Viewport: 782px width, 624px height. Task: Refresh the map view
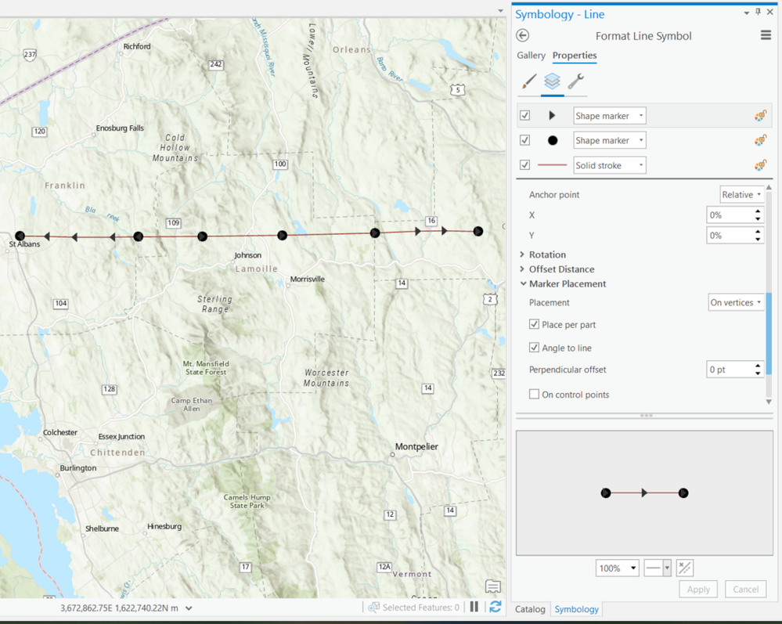[x=495, y=607]
